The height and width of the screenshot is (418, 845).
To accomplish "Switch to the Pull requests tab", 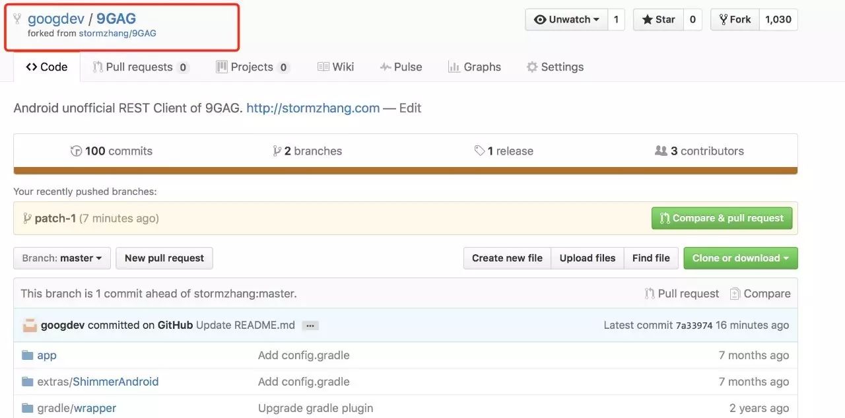I will coord(141,67).
